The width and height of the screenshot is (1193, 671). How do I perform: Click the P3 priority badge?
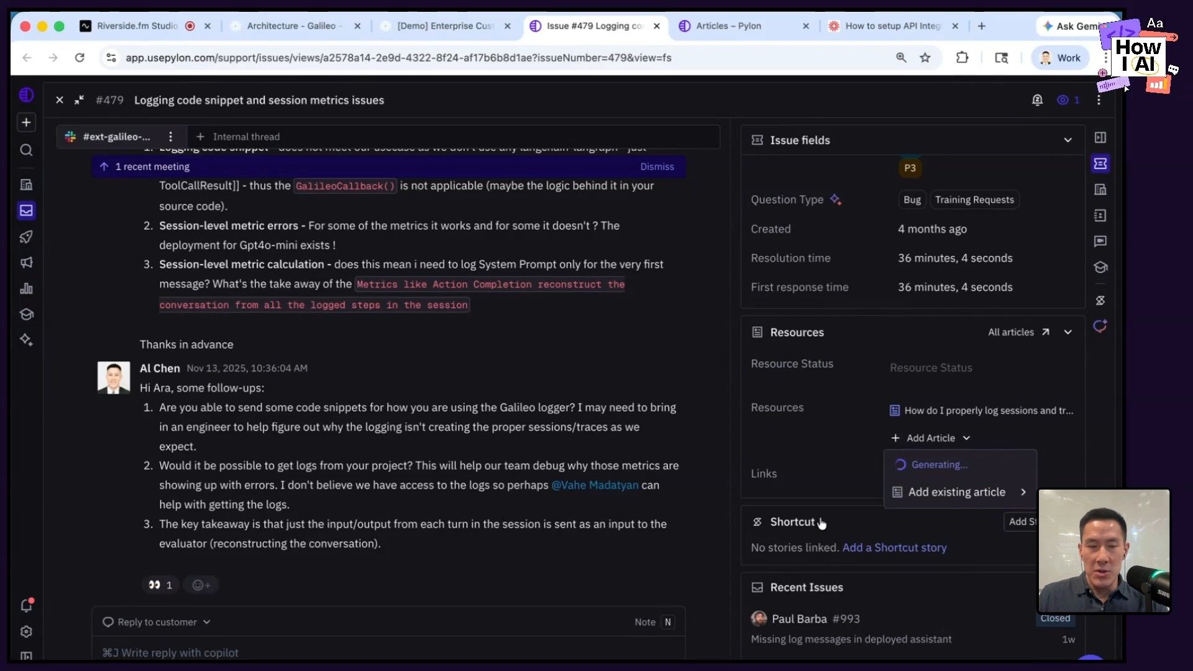click(910, 168)
